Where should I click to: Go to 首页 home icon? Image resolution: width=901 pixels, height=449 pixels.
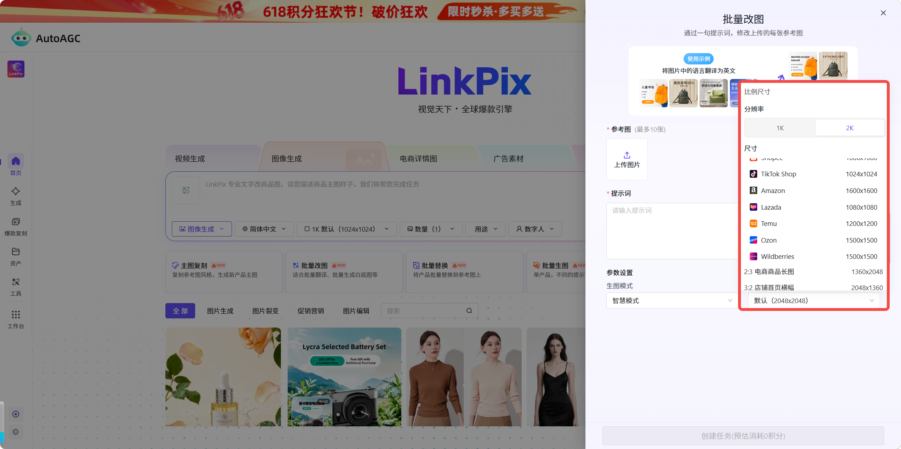coord(16,161)
